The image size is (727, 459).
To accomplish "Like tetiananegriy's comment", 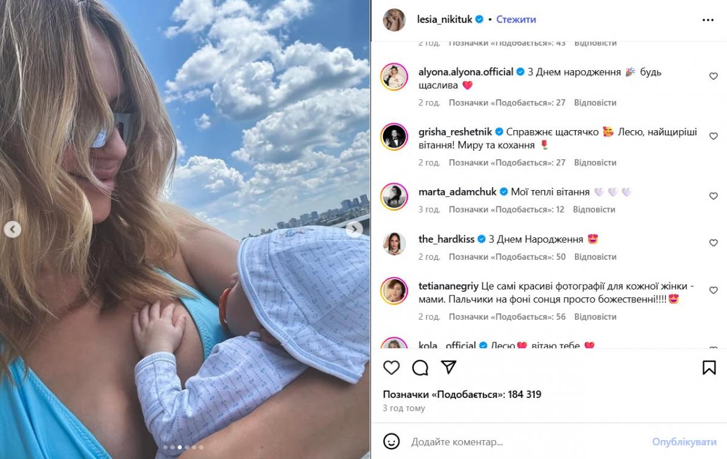I will [713, 289].
